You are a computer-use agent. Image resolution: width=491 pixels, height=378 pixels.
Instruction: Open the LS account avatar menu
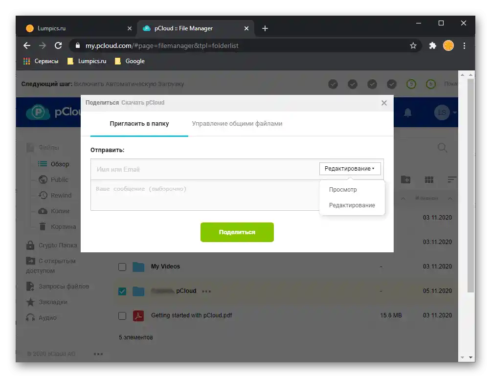(x=442, y=112)
